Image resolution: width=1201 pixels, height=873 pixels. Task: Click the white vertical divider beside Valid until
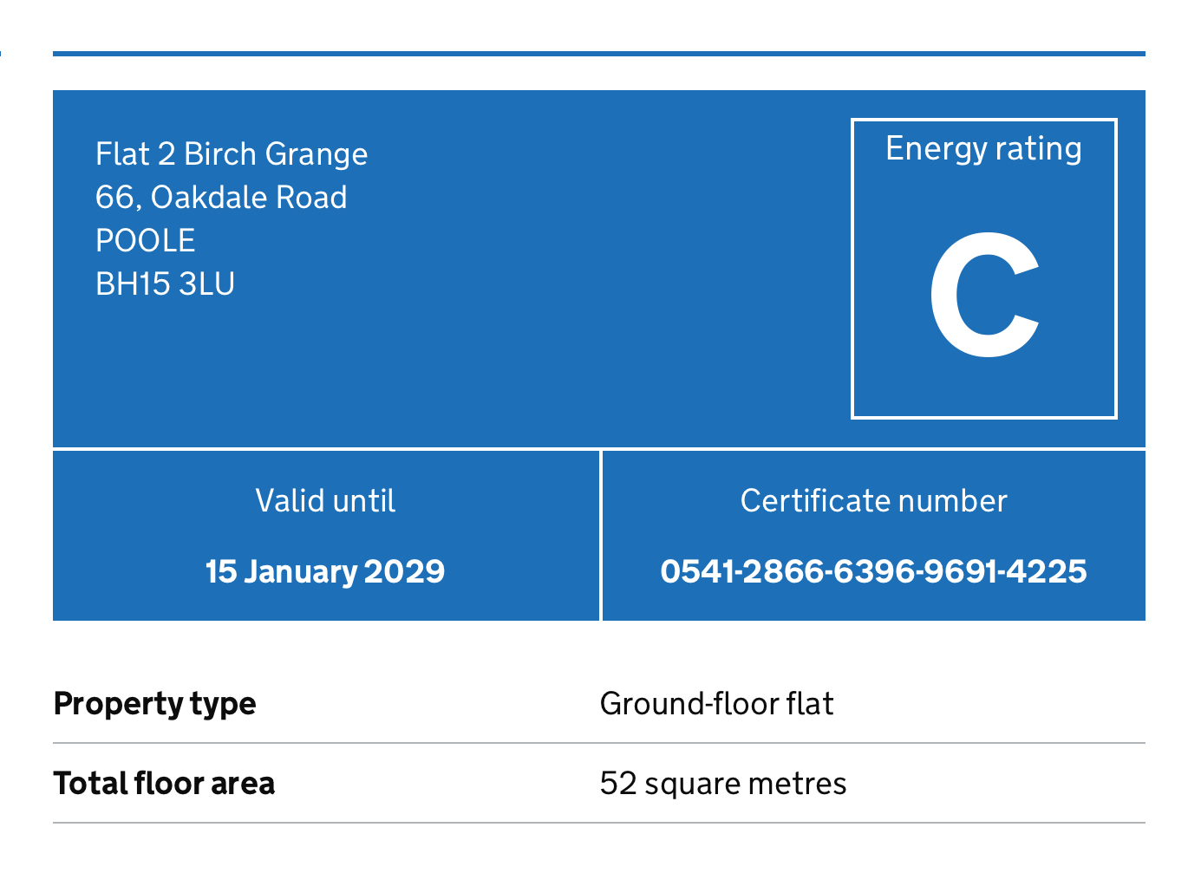coord(600,535)
